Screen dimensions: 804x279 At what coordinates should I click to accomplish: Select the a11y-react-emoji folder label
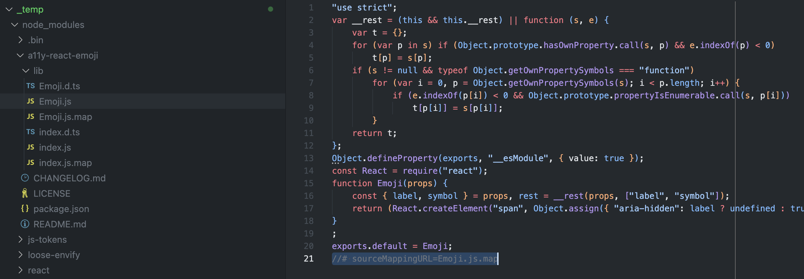point(63,55)
